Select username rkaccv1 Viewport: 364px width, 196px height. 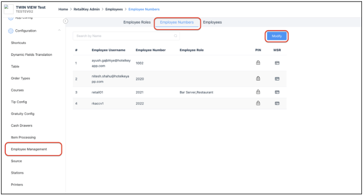[97, 103]
